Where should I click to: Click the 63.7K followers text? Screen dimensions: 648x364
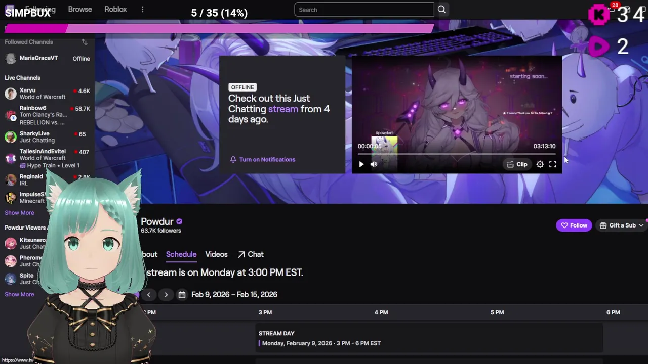[160, 231]
